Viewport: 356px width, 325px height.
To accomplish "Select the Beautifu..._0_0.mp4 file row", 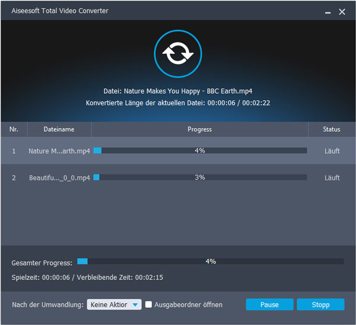I will point(59,178).
